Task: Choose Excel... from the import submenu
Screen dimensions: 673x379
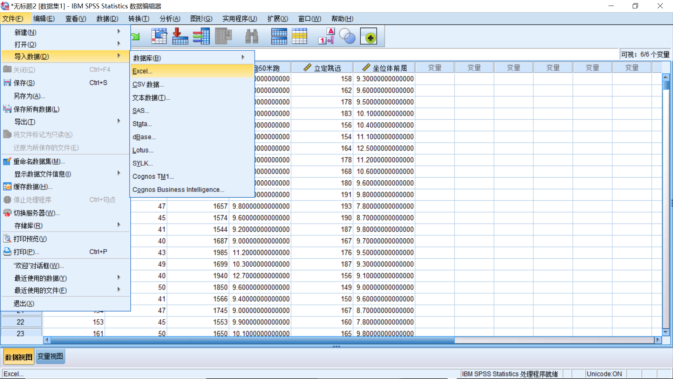Action: [x=142, y=71]
